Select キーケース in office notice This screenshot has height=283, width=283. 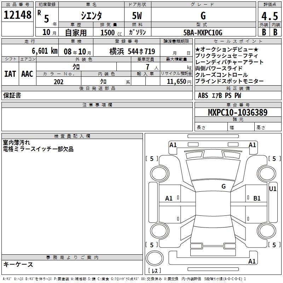[18, 264]
